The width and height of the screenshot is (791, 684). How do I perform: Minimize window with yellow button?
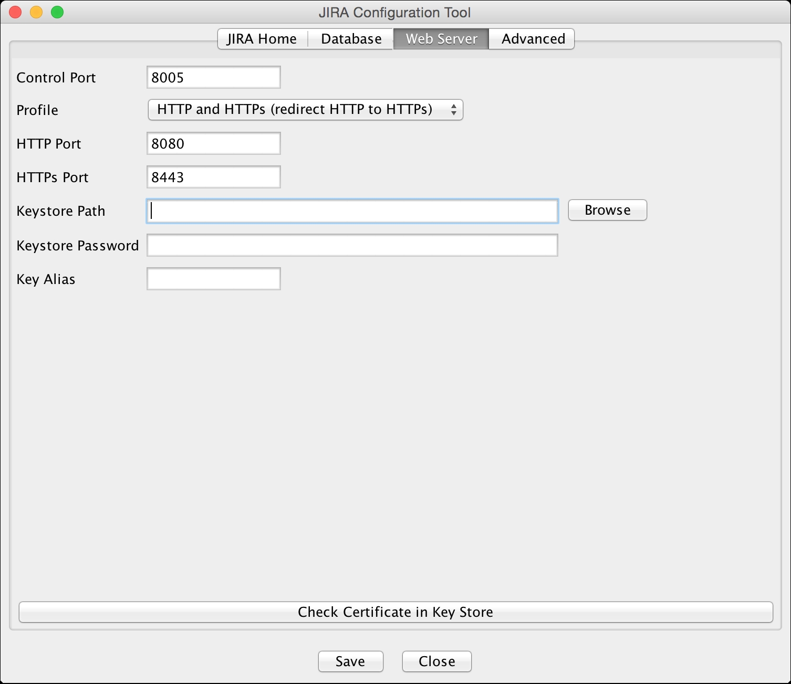tap(36, 12)
